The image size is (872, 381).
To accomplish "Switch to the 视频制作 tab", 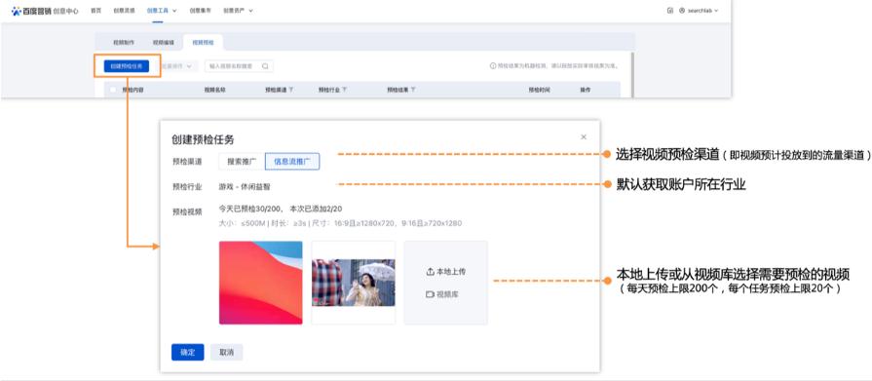I will click(x=124, y=42).
